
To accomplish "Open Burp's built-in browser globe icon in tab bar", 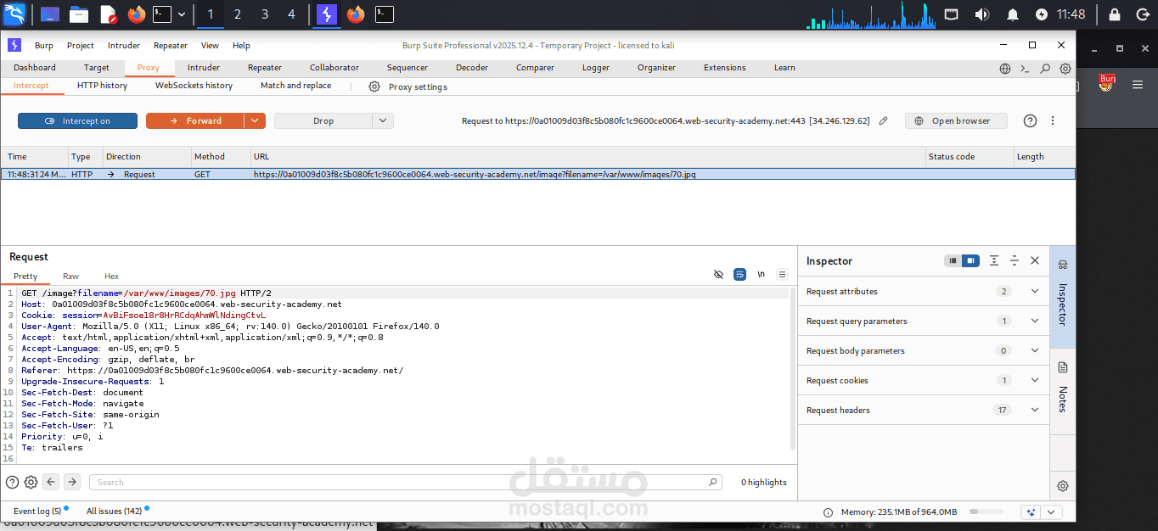I will coord(1005,69).
